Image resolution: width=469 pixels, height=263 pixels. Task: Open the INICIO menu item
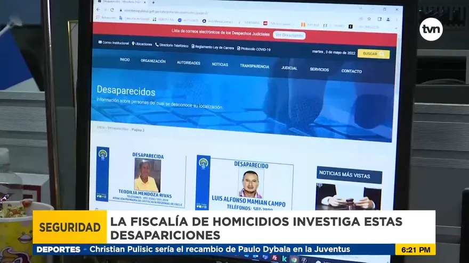[125, 60]
